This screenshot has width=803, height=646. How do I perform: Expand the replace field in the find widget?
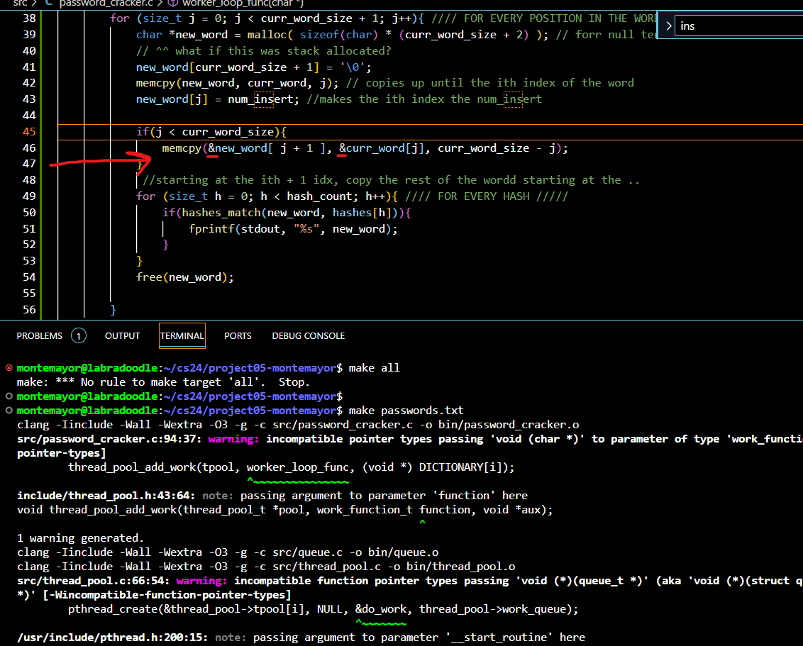pyautogui.click(x=668, y=26)
